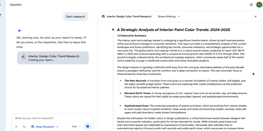Viewport: 263px width, 131px height.
Task: Open the tools sliders icon
Action: pyautogui.click(x=24, y=127)
